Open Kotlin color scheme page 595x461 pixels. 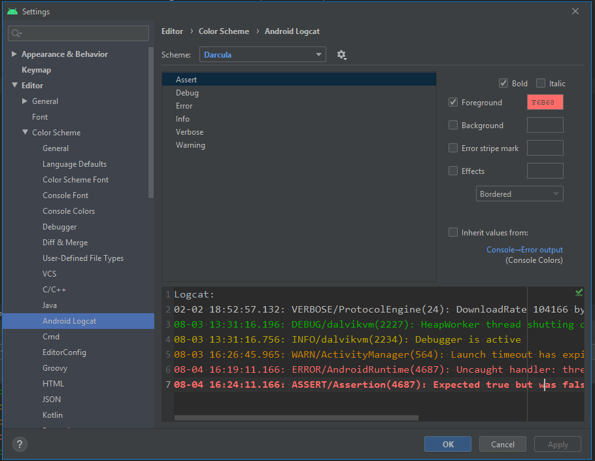[x=52, y=415]
